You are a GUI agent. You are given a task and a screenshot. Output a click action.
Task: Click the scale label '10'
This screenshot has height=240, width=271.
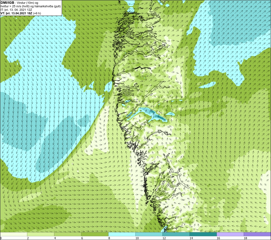pos(137,238)
